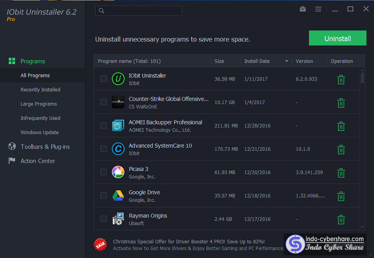
Task: Click the program list scrollbar thumb
Action: 362,78
